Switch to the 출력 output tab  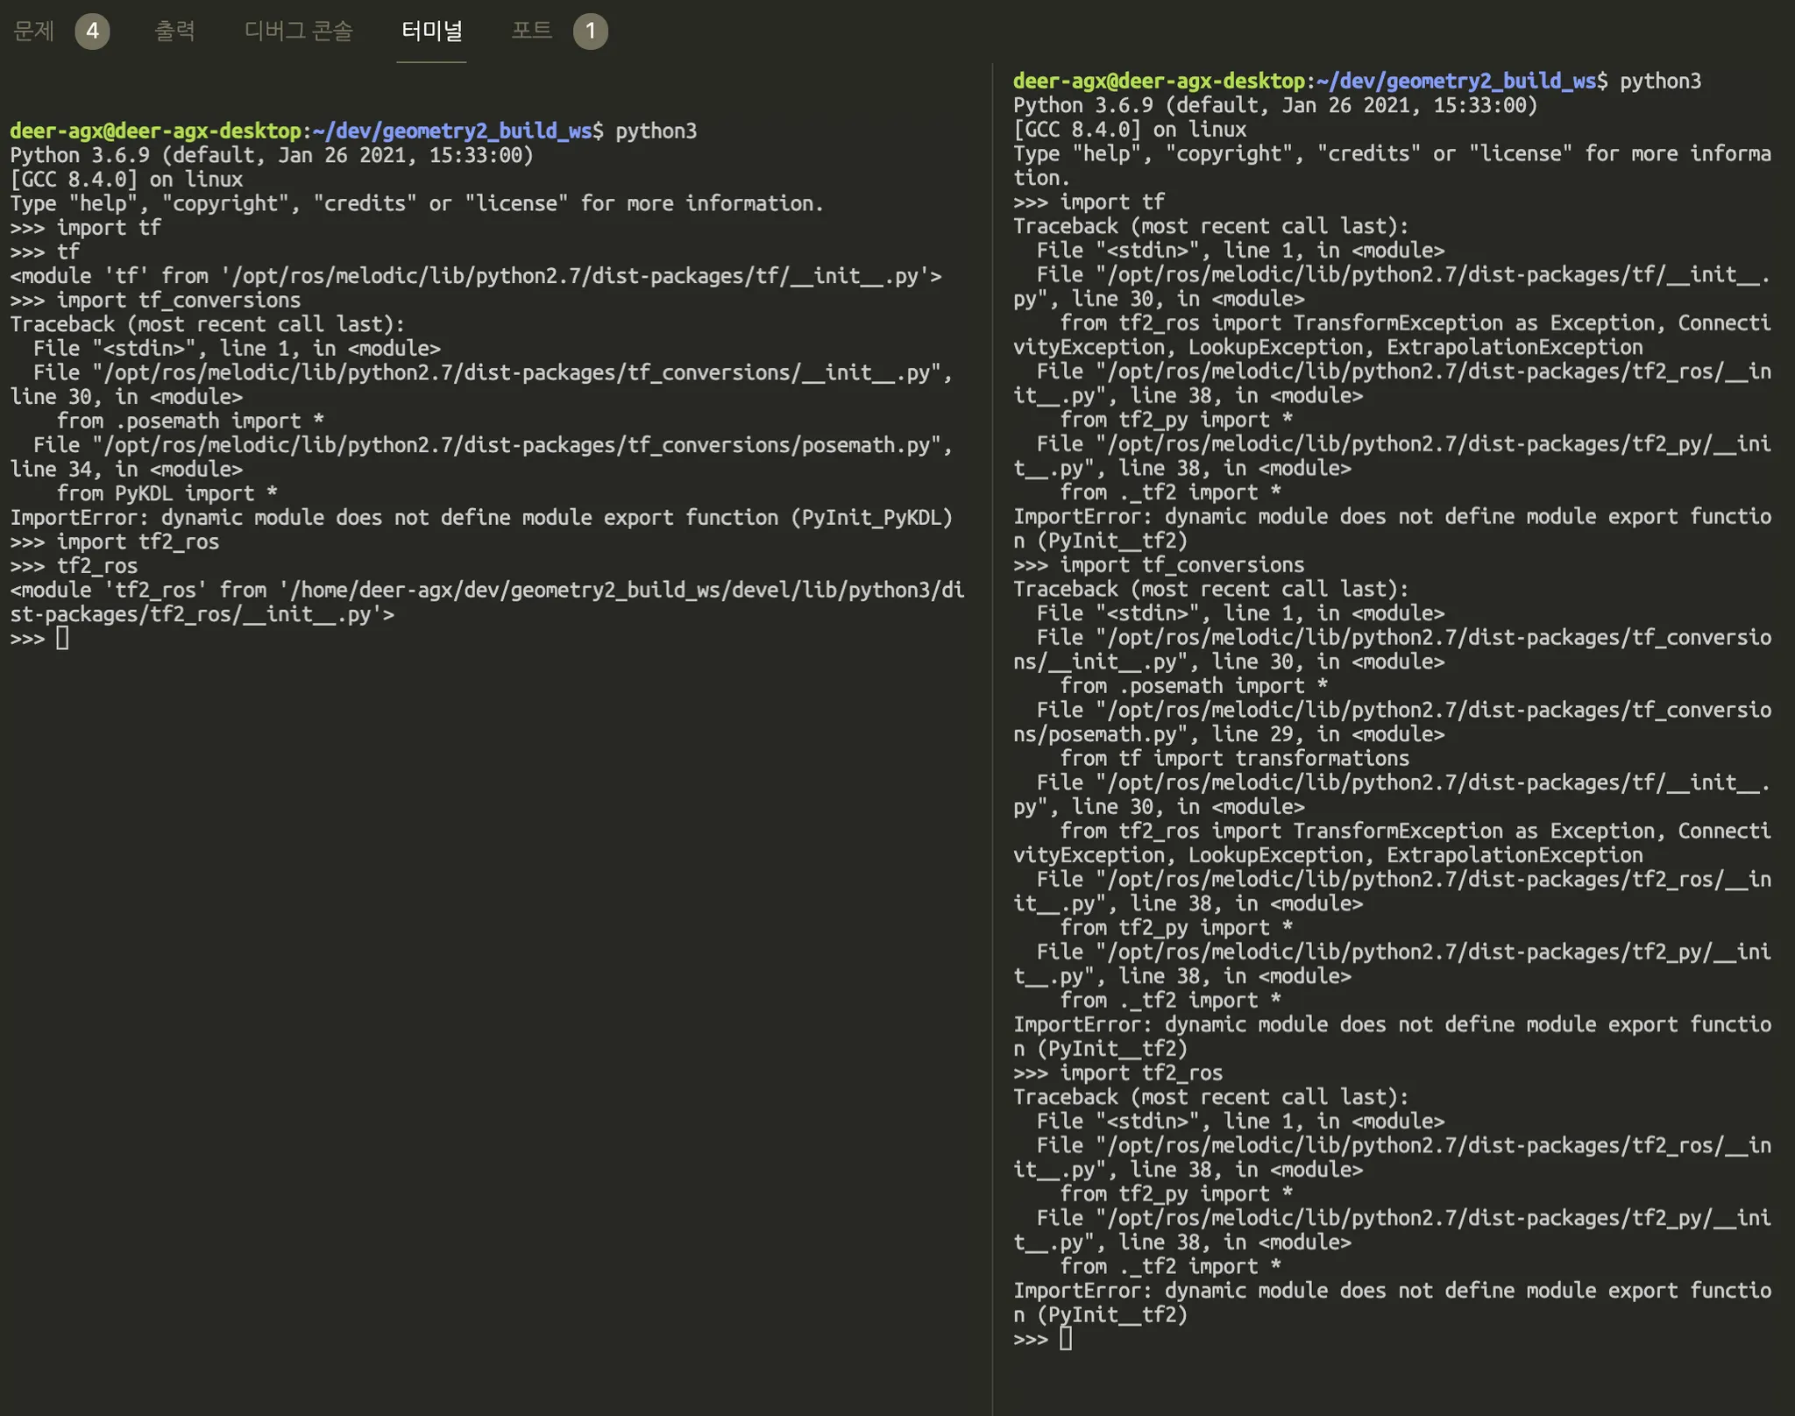174,32
